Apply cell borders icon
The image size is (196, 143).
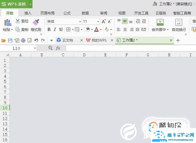click(68, 29)
